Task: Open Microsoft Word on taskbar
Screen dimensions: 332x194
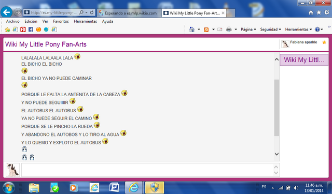Action: pyautogui.click(x=114, y=188)
